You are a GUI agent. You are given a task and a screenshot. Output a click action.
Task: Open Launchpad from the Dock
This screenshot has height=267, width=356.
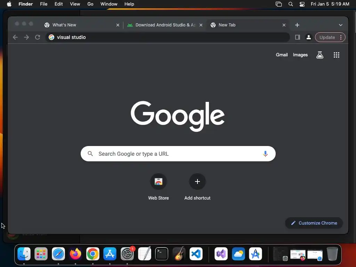click(x=41, y=253)
